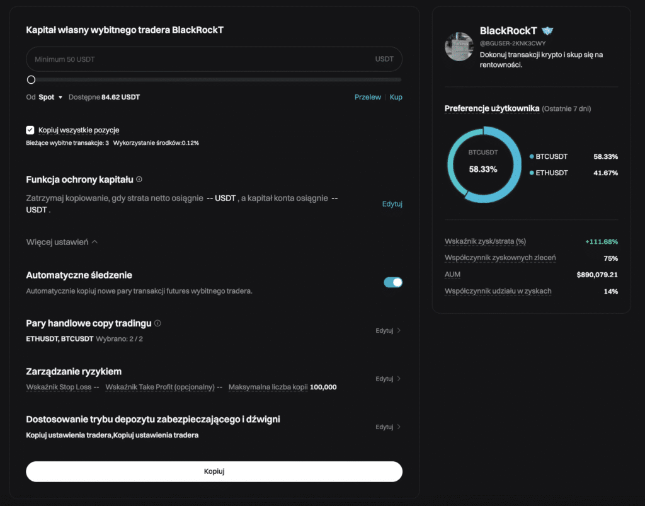Click Edytuj next to the capital protection text

tap(392, 204)
